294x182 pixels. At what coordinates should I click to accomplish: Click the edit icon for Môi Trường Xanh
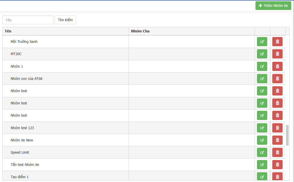[x=262, y=42]
